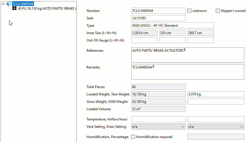Click the container cube icon for TCLU 6488544
The width and height of the screenshot is (246, 142).
pos(9,4)
